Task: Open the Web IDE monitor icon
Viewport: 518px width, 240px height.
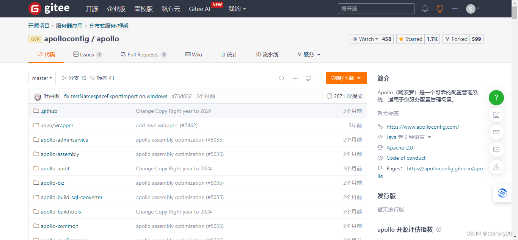Action: [308, 78]
